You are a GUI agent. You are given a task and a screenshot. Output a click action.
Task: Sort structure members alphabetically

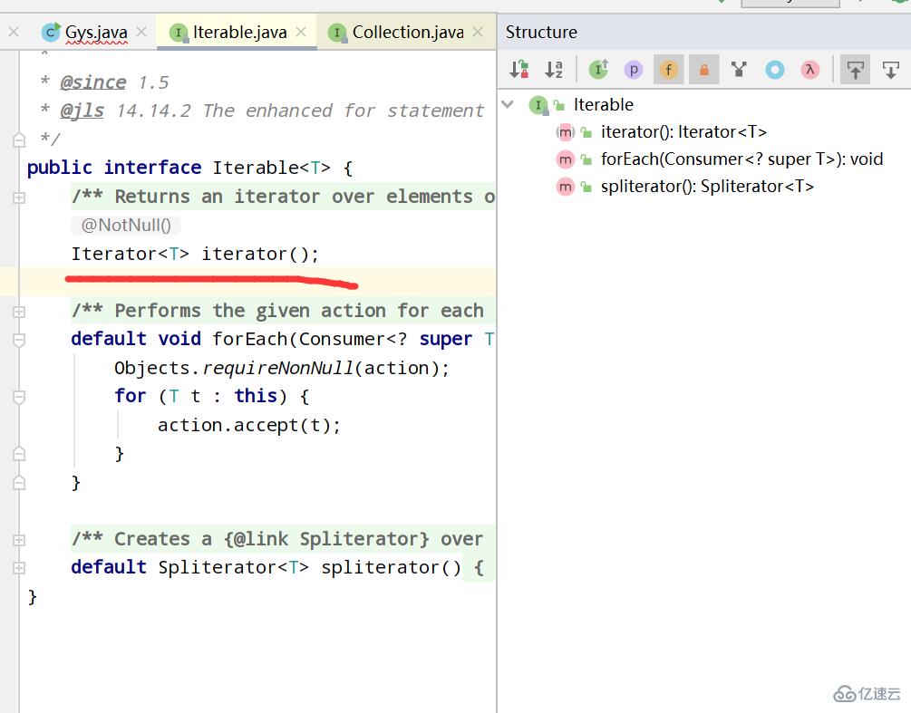[554, 70]
